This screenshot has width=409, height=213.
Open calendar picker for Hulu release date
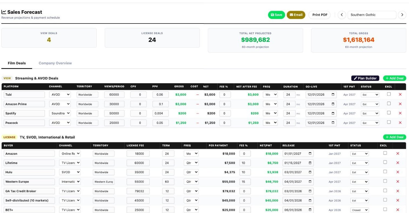[310, 172]
